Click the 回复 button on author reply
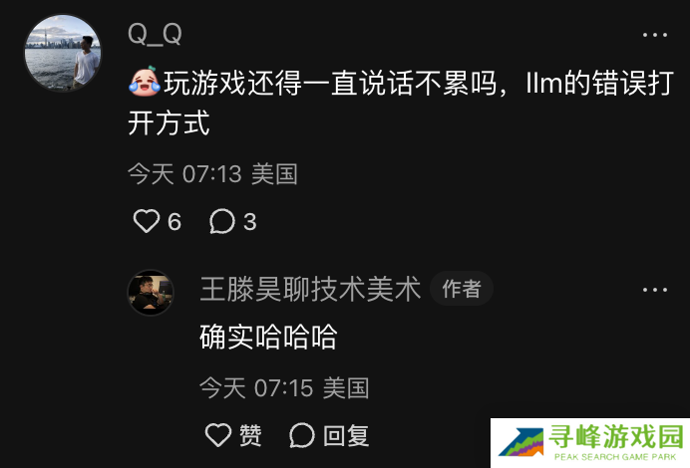The width and height of the screenshot is (690, 468). [x=346, y=435]
